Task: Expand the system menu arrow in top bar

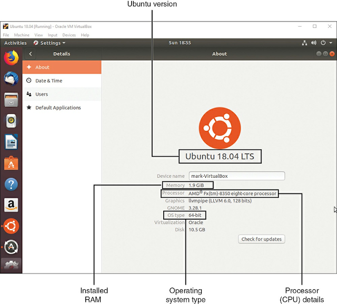Action: (331, 43)
